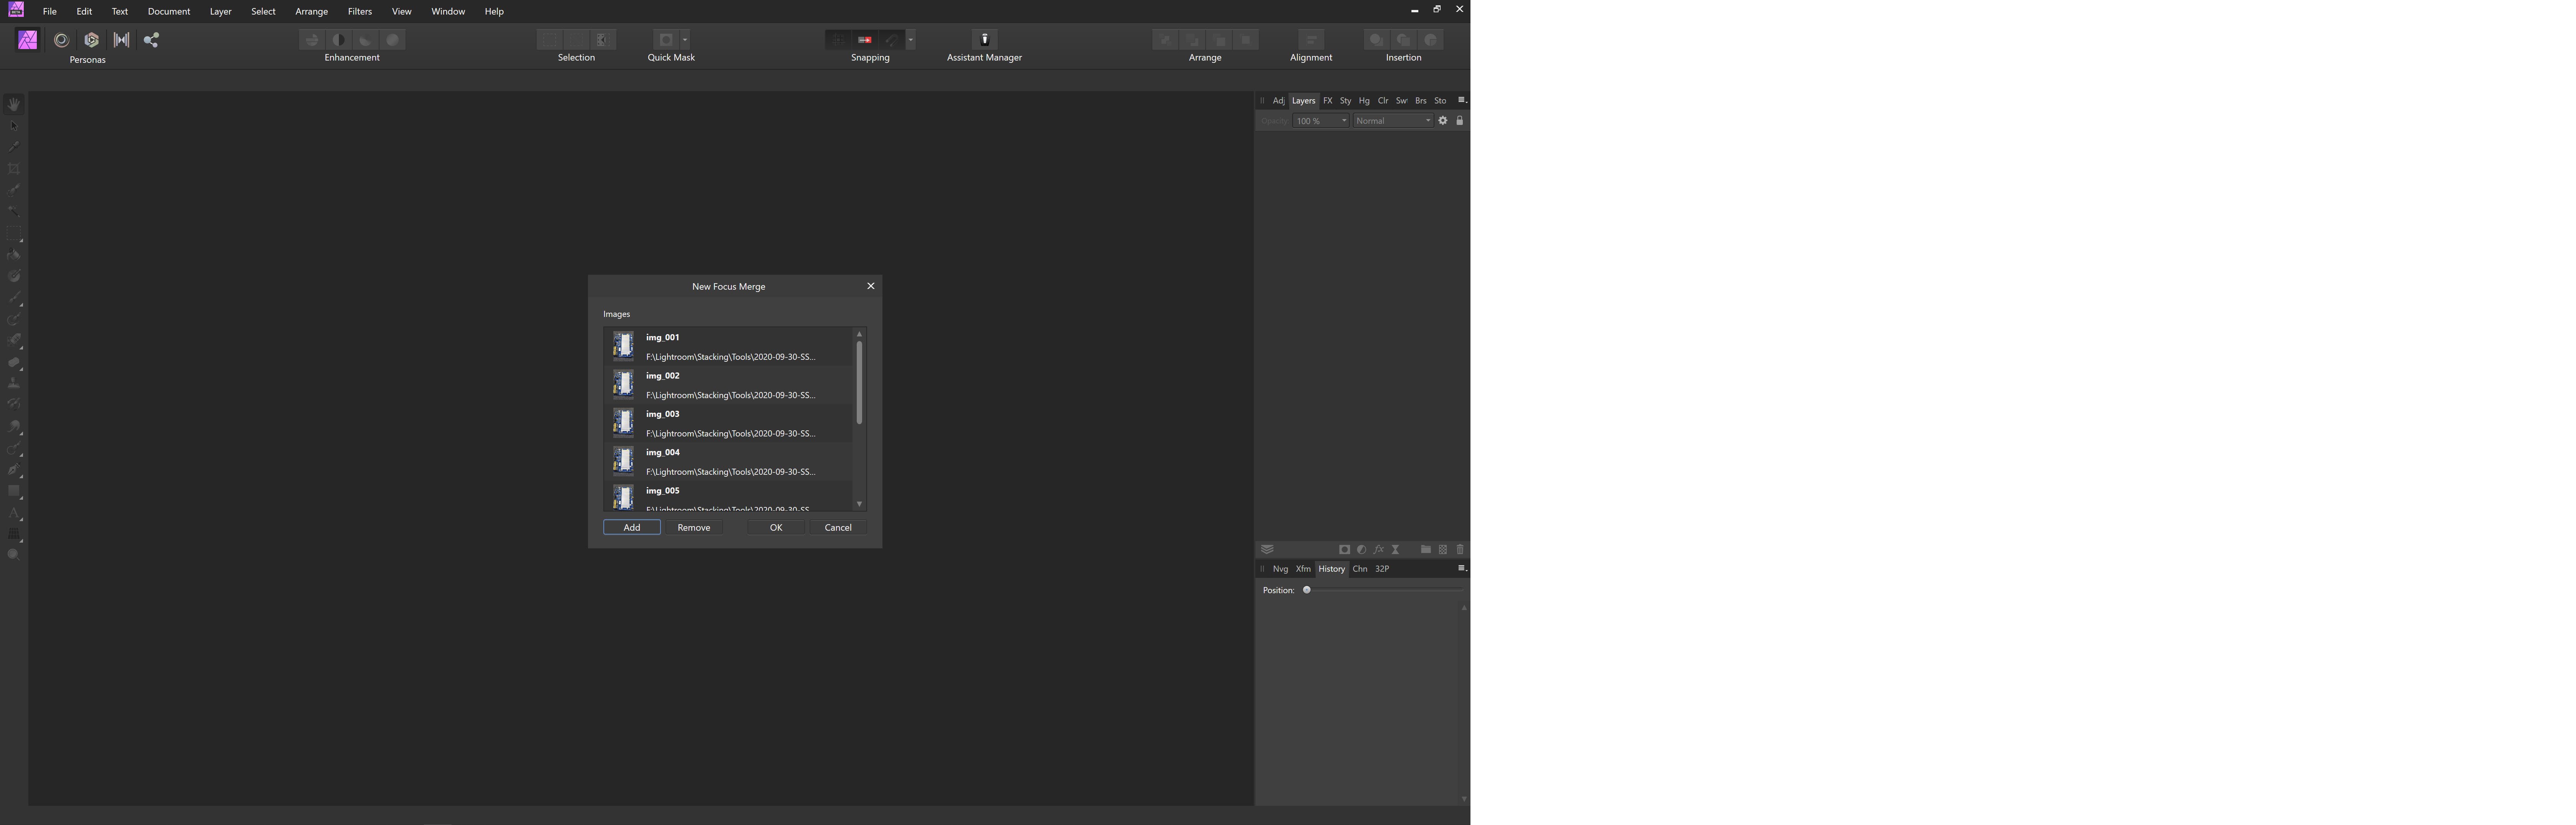Switch to the Photo persona
Image resolution: width=2576 pixels, height=825 pixels.
tap(28, 40)
